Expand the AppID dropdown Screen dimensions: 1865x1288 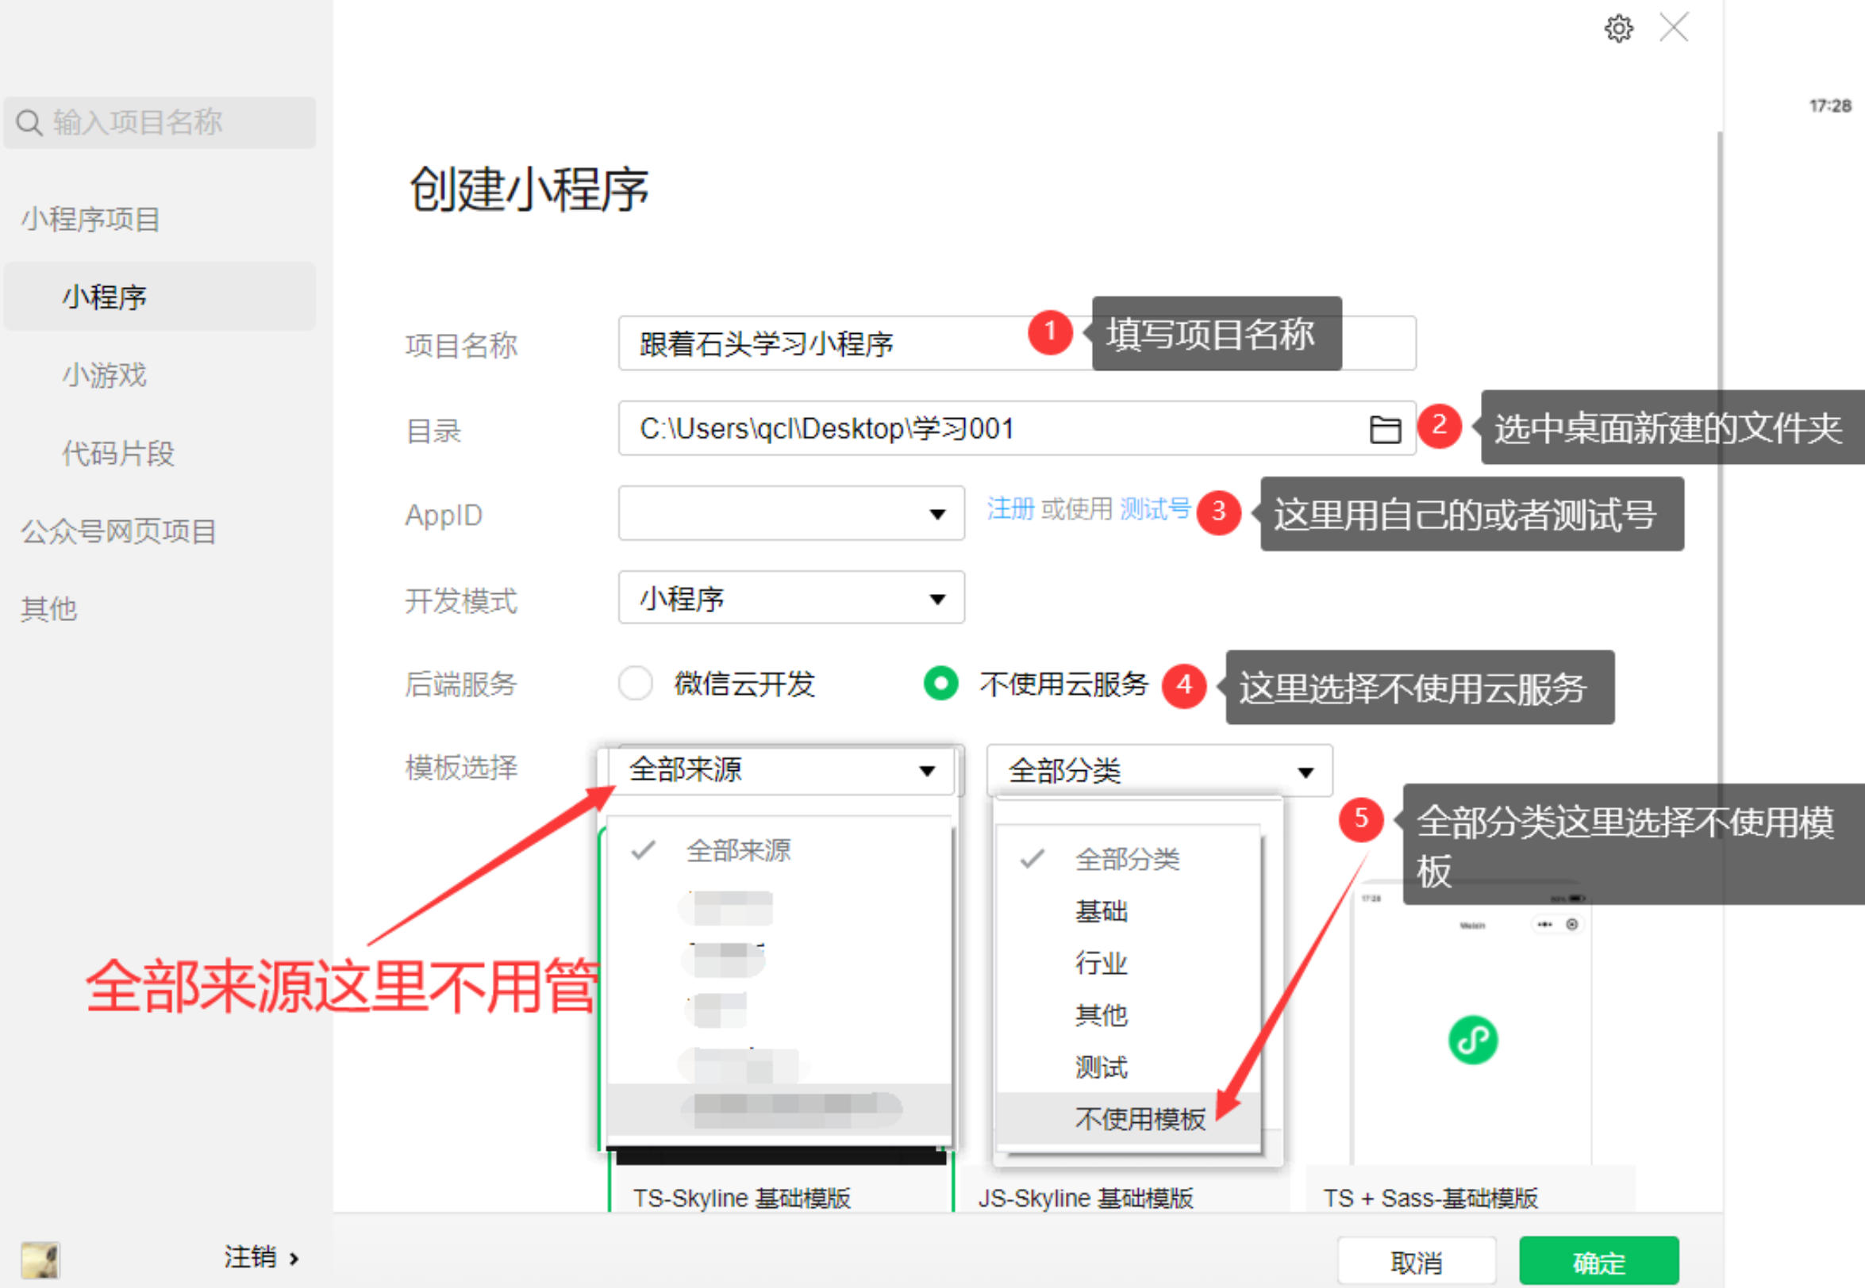coord(791,512)
